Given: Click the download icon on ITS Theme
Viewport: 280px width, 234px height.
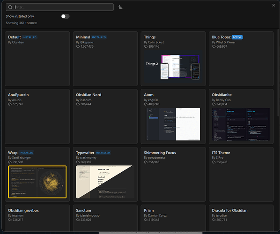Looking at the screenshot, I should coord(214,162).
